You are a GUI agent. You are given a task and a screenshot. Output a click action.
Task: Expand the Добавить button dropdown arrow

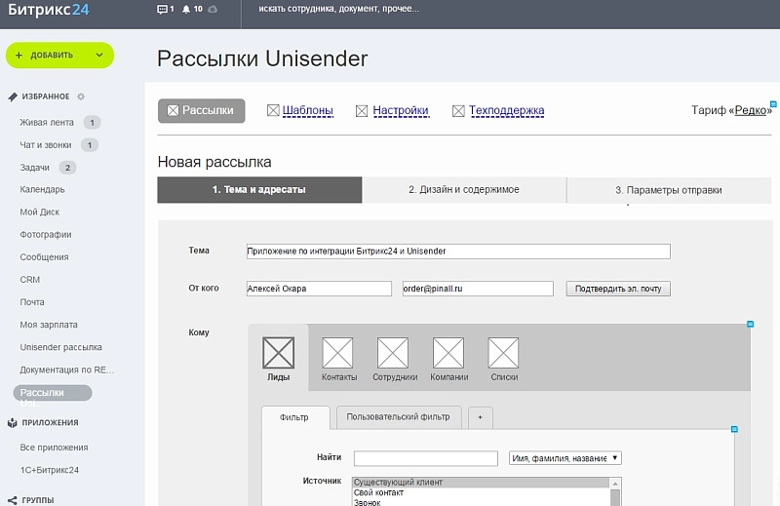(99, 56)
